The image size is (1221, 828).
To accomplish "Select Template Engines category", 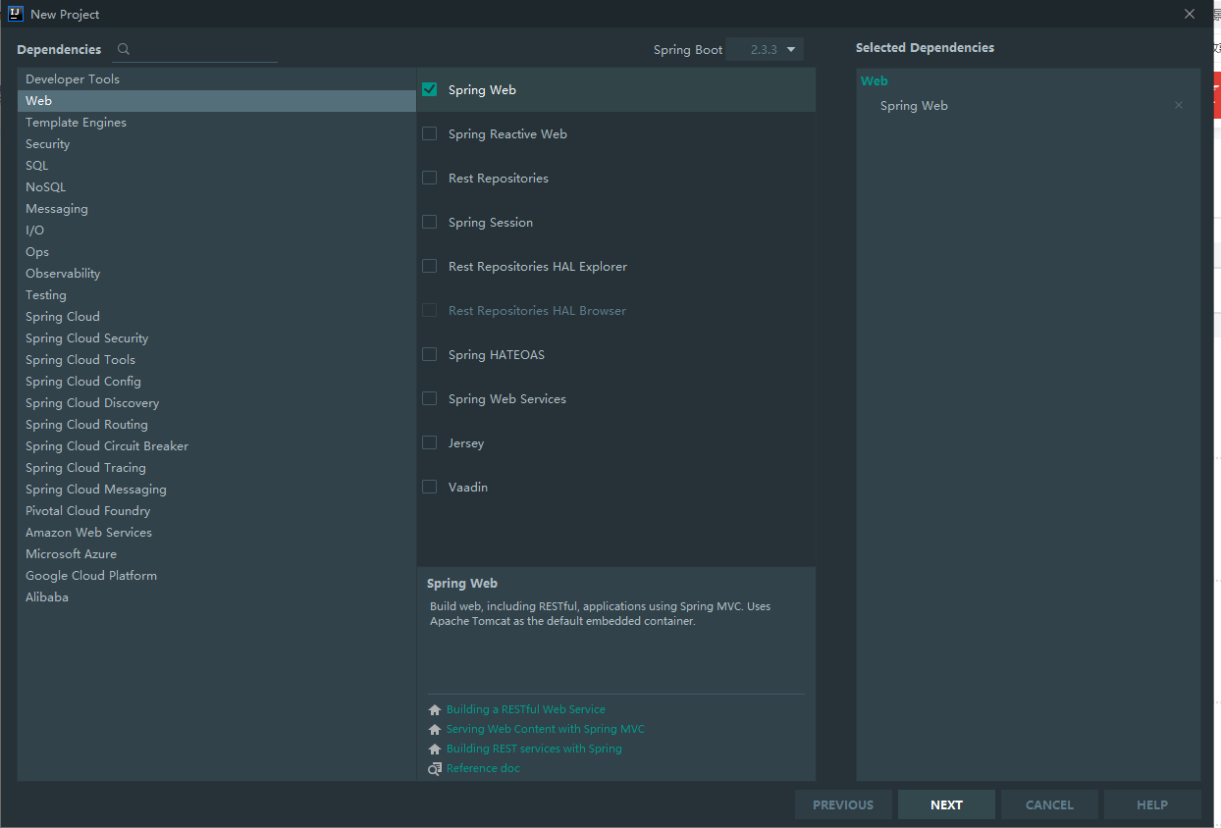I will (217, 123).
